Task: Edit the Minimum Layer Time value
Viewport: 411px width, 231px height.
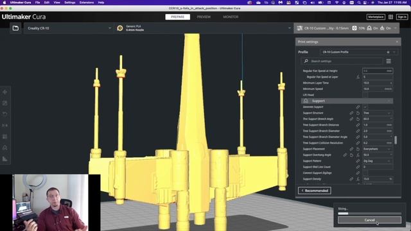Action: pyautogui.click(x=378, y=83)
